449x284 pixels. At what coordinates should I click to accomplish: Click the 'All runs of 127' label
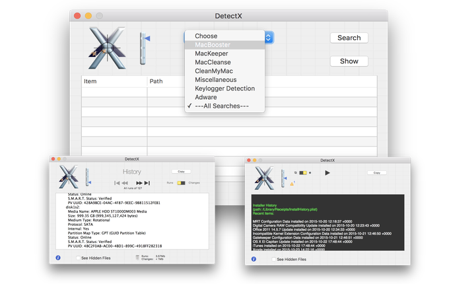click(133, 188)
